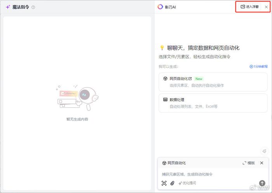Open the 1分钟教程 tutorial link
This screenshot has width=272, height=193.
coord(258,66)
